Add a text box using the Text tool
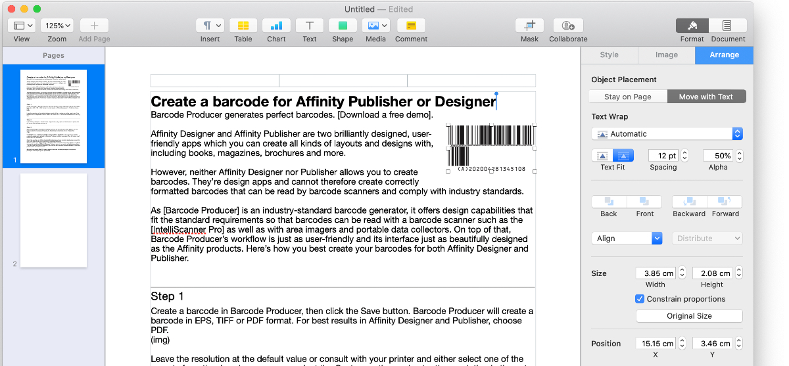This screenshot has width=789, height=366. [x=310, y=26]
